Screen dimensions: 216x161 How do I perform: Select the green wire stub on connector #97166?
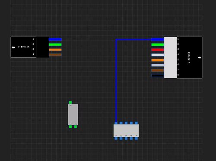(55, 44)
